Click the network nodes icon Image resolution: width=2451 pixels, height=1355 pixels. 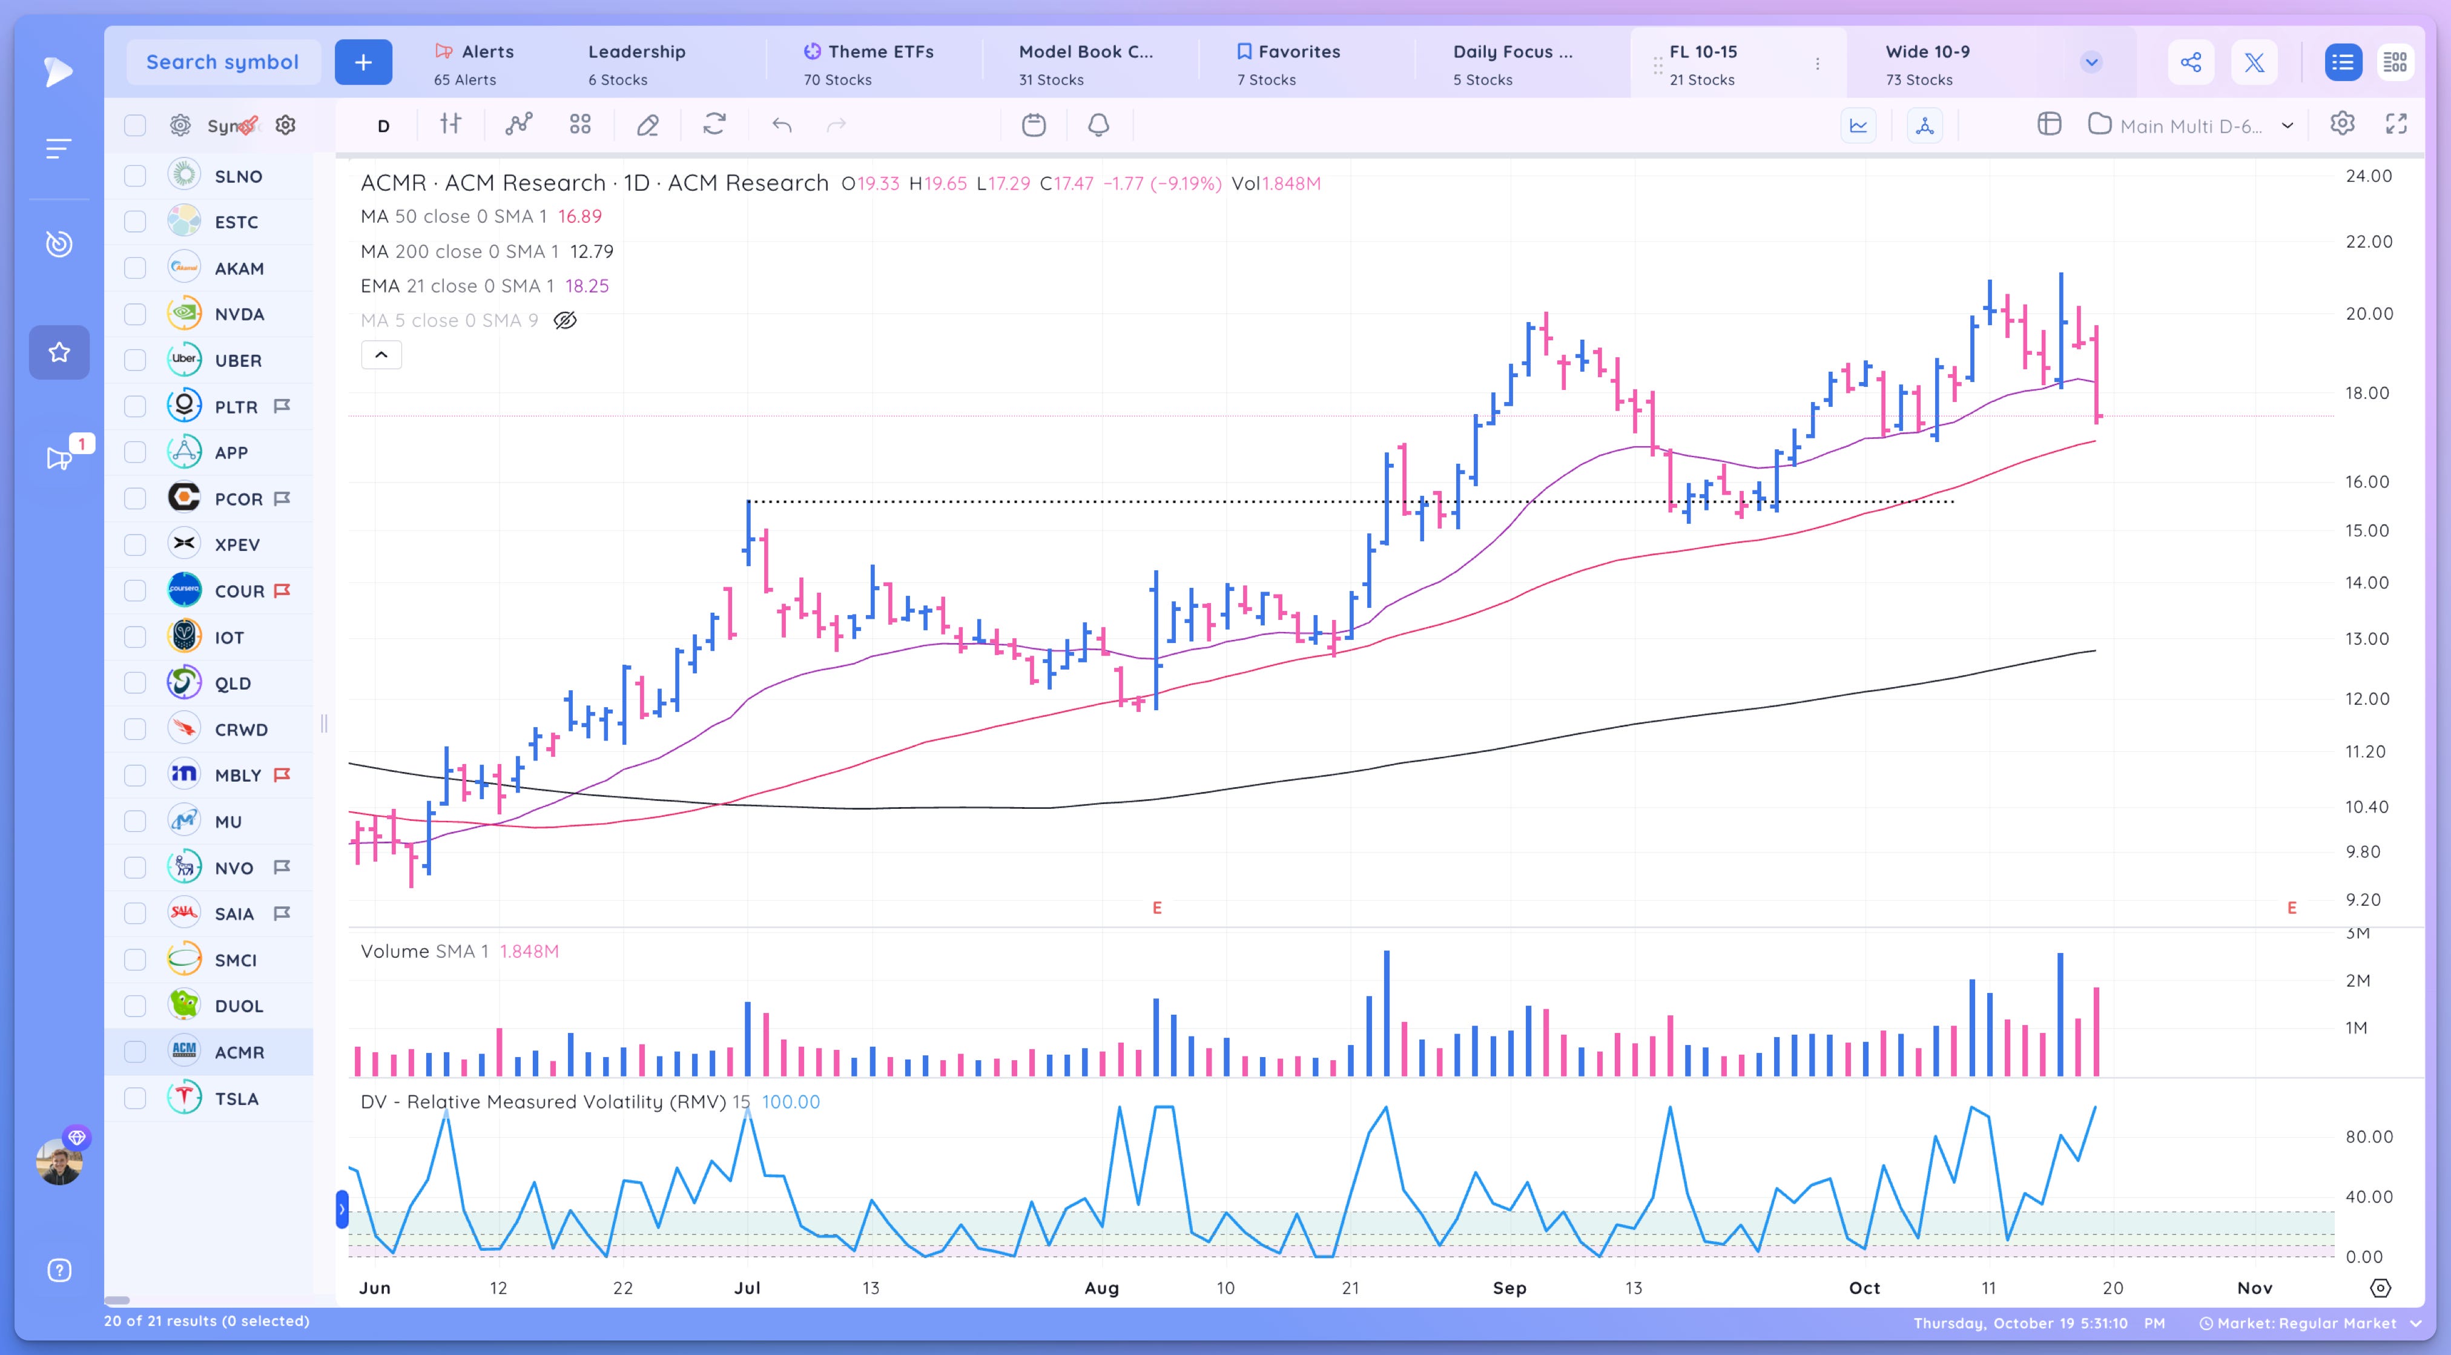pos(1925,125)
